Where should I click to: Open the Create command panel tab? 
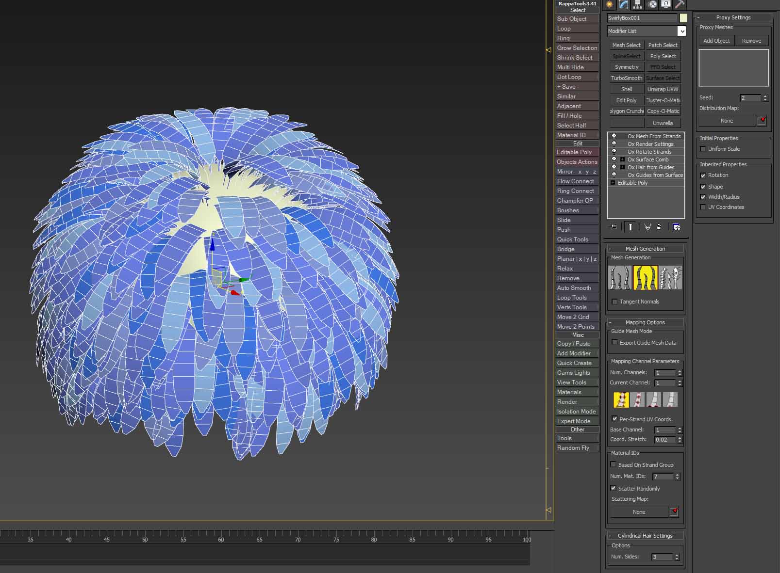(610, 4)
